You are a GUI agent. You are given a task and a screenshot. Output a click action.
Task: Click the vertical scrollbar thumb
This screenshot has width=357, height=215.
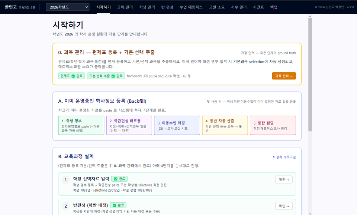pyautogui.click(x=310, y=75)
